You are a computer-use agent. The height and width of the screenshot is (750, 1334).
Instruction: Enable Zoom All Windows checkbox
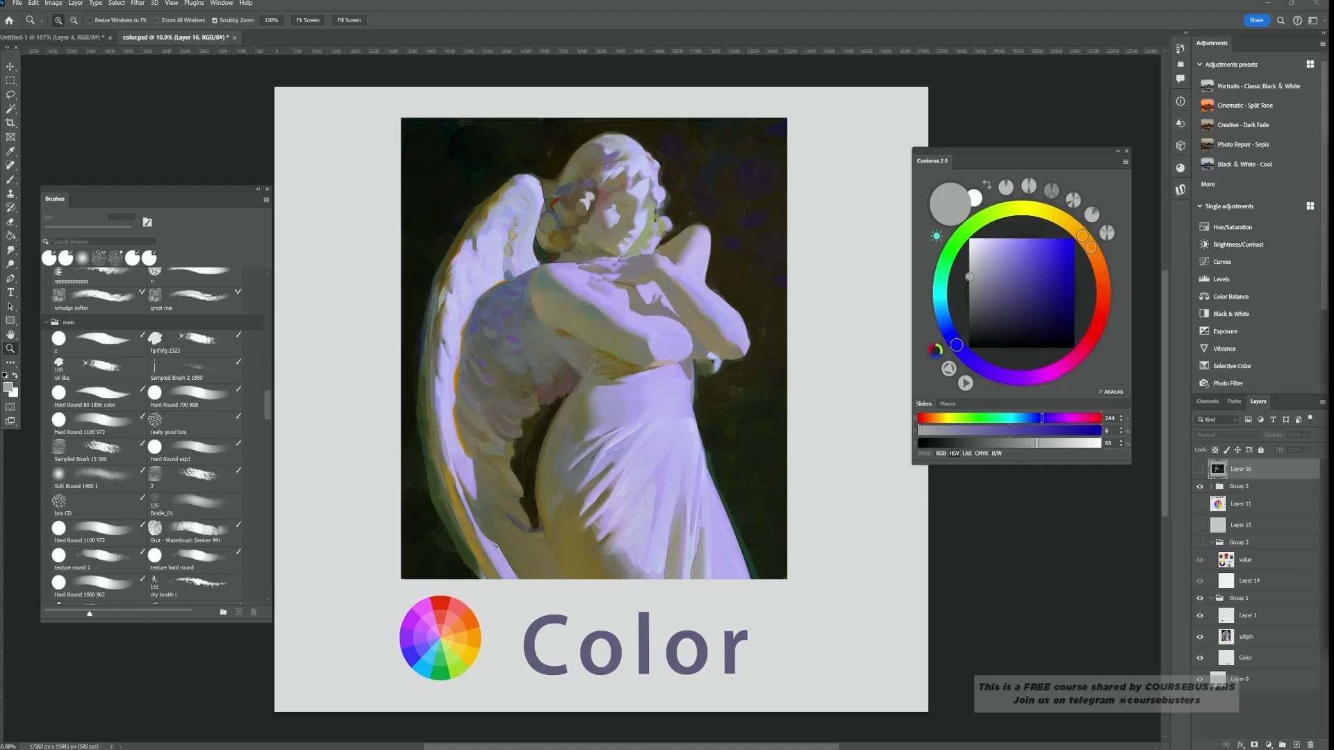[157, 20]
